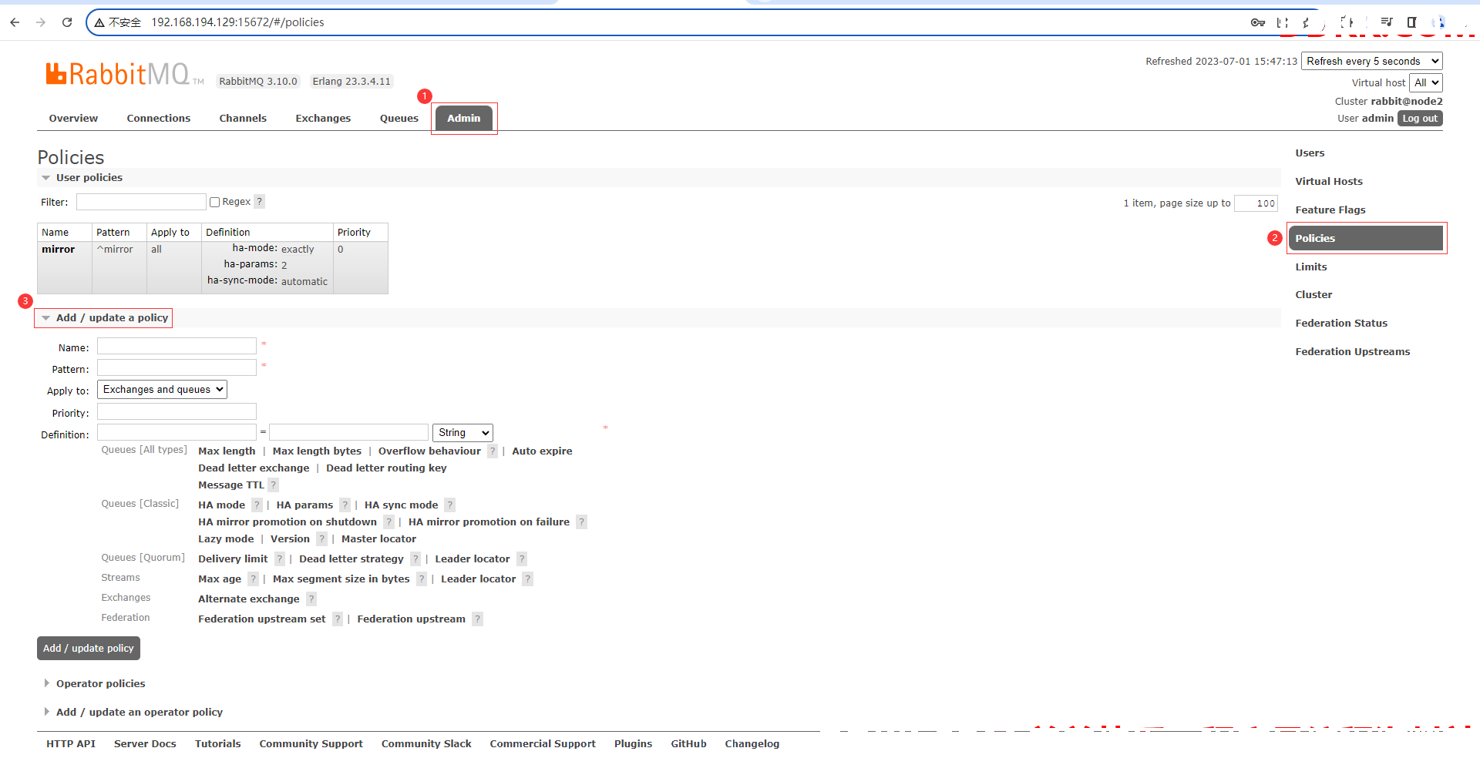Open help icon for HA sync mode
Image resolution: width=1480 pixels, height=758 pixels.
point(450,505)
